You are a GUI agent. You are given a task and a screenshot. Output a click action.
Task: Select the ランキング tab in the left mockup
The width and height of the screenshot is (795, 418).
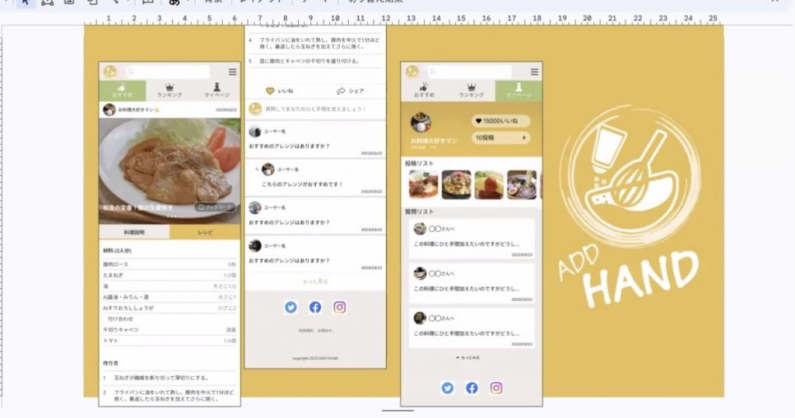point(169,91)
